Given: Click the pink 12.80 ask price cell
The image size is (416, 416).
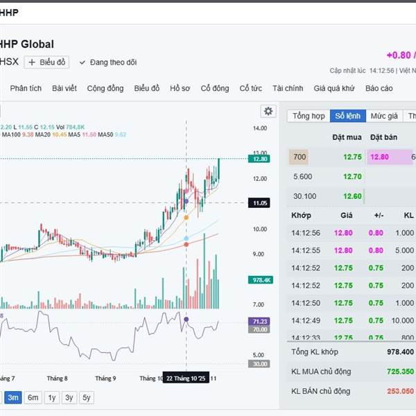Looking at the screenshot, I should click(x=380, y=157).
